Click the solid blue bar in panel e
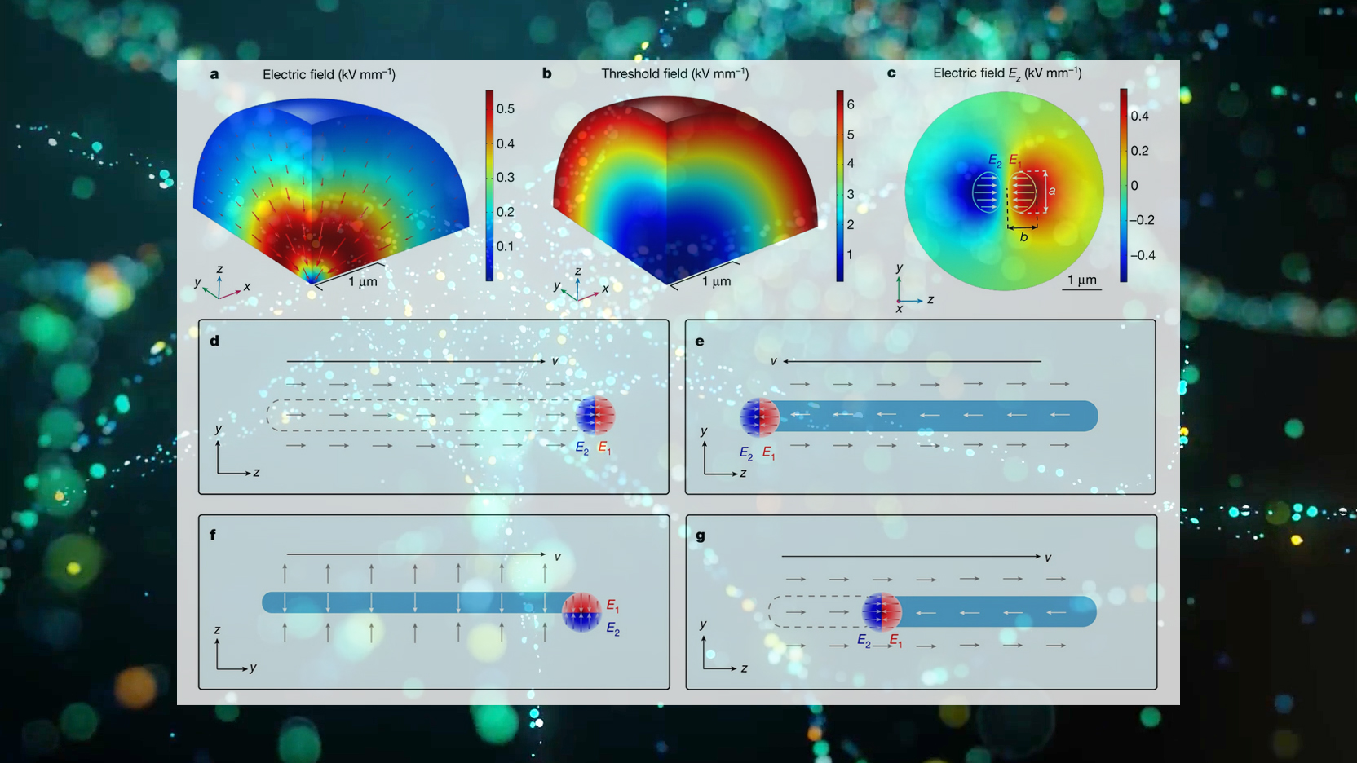Viewport: 1357px width, 763px height. pos(938,416)
